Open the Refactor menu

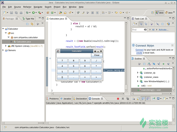(x=27, y=7)
